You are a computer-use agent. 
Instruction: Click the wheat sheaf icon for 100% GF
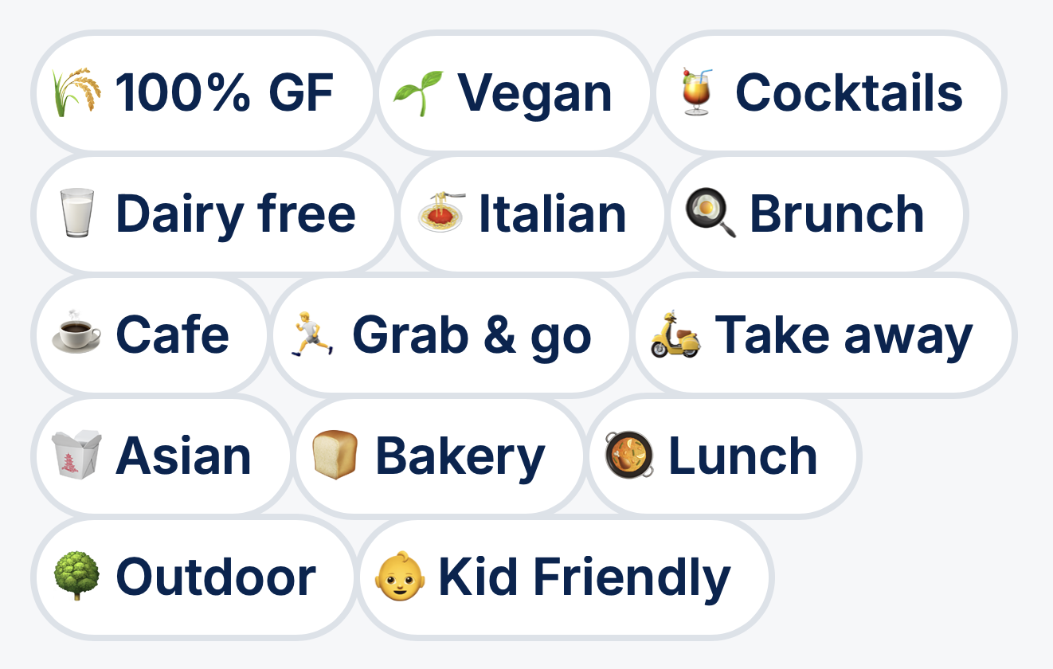[x=76, y=92]
